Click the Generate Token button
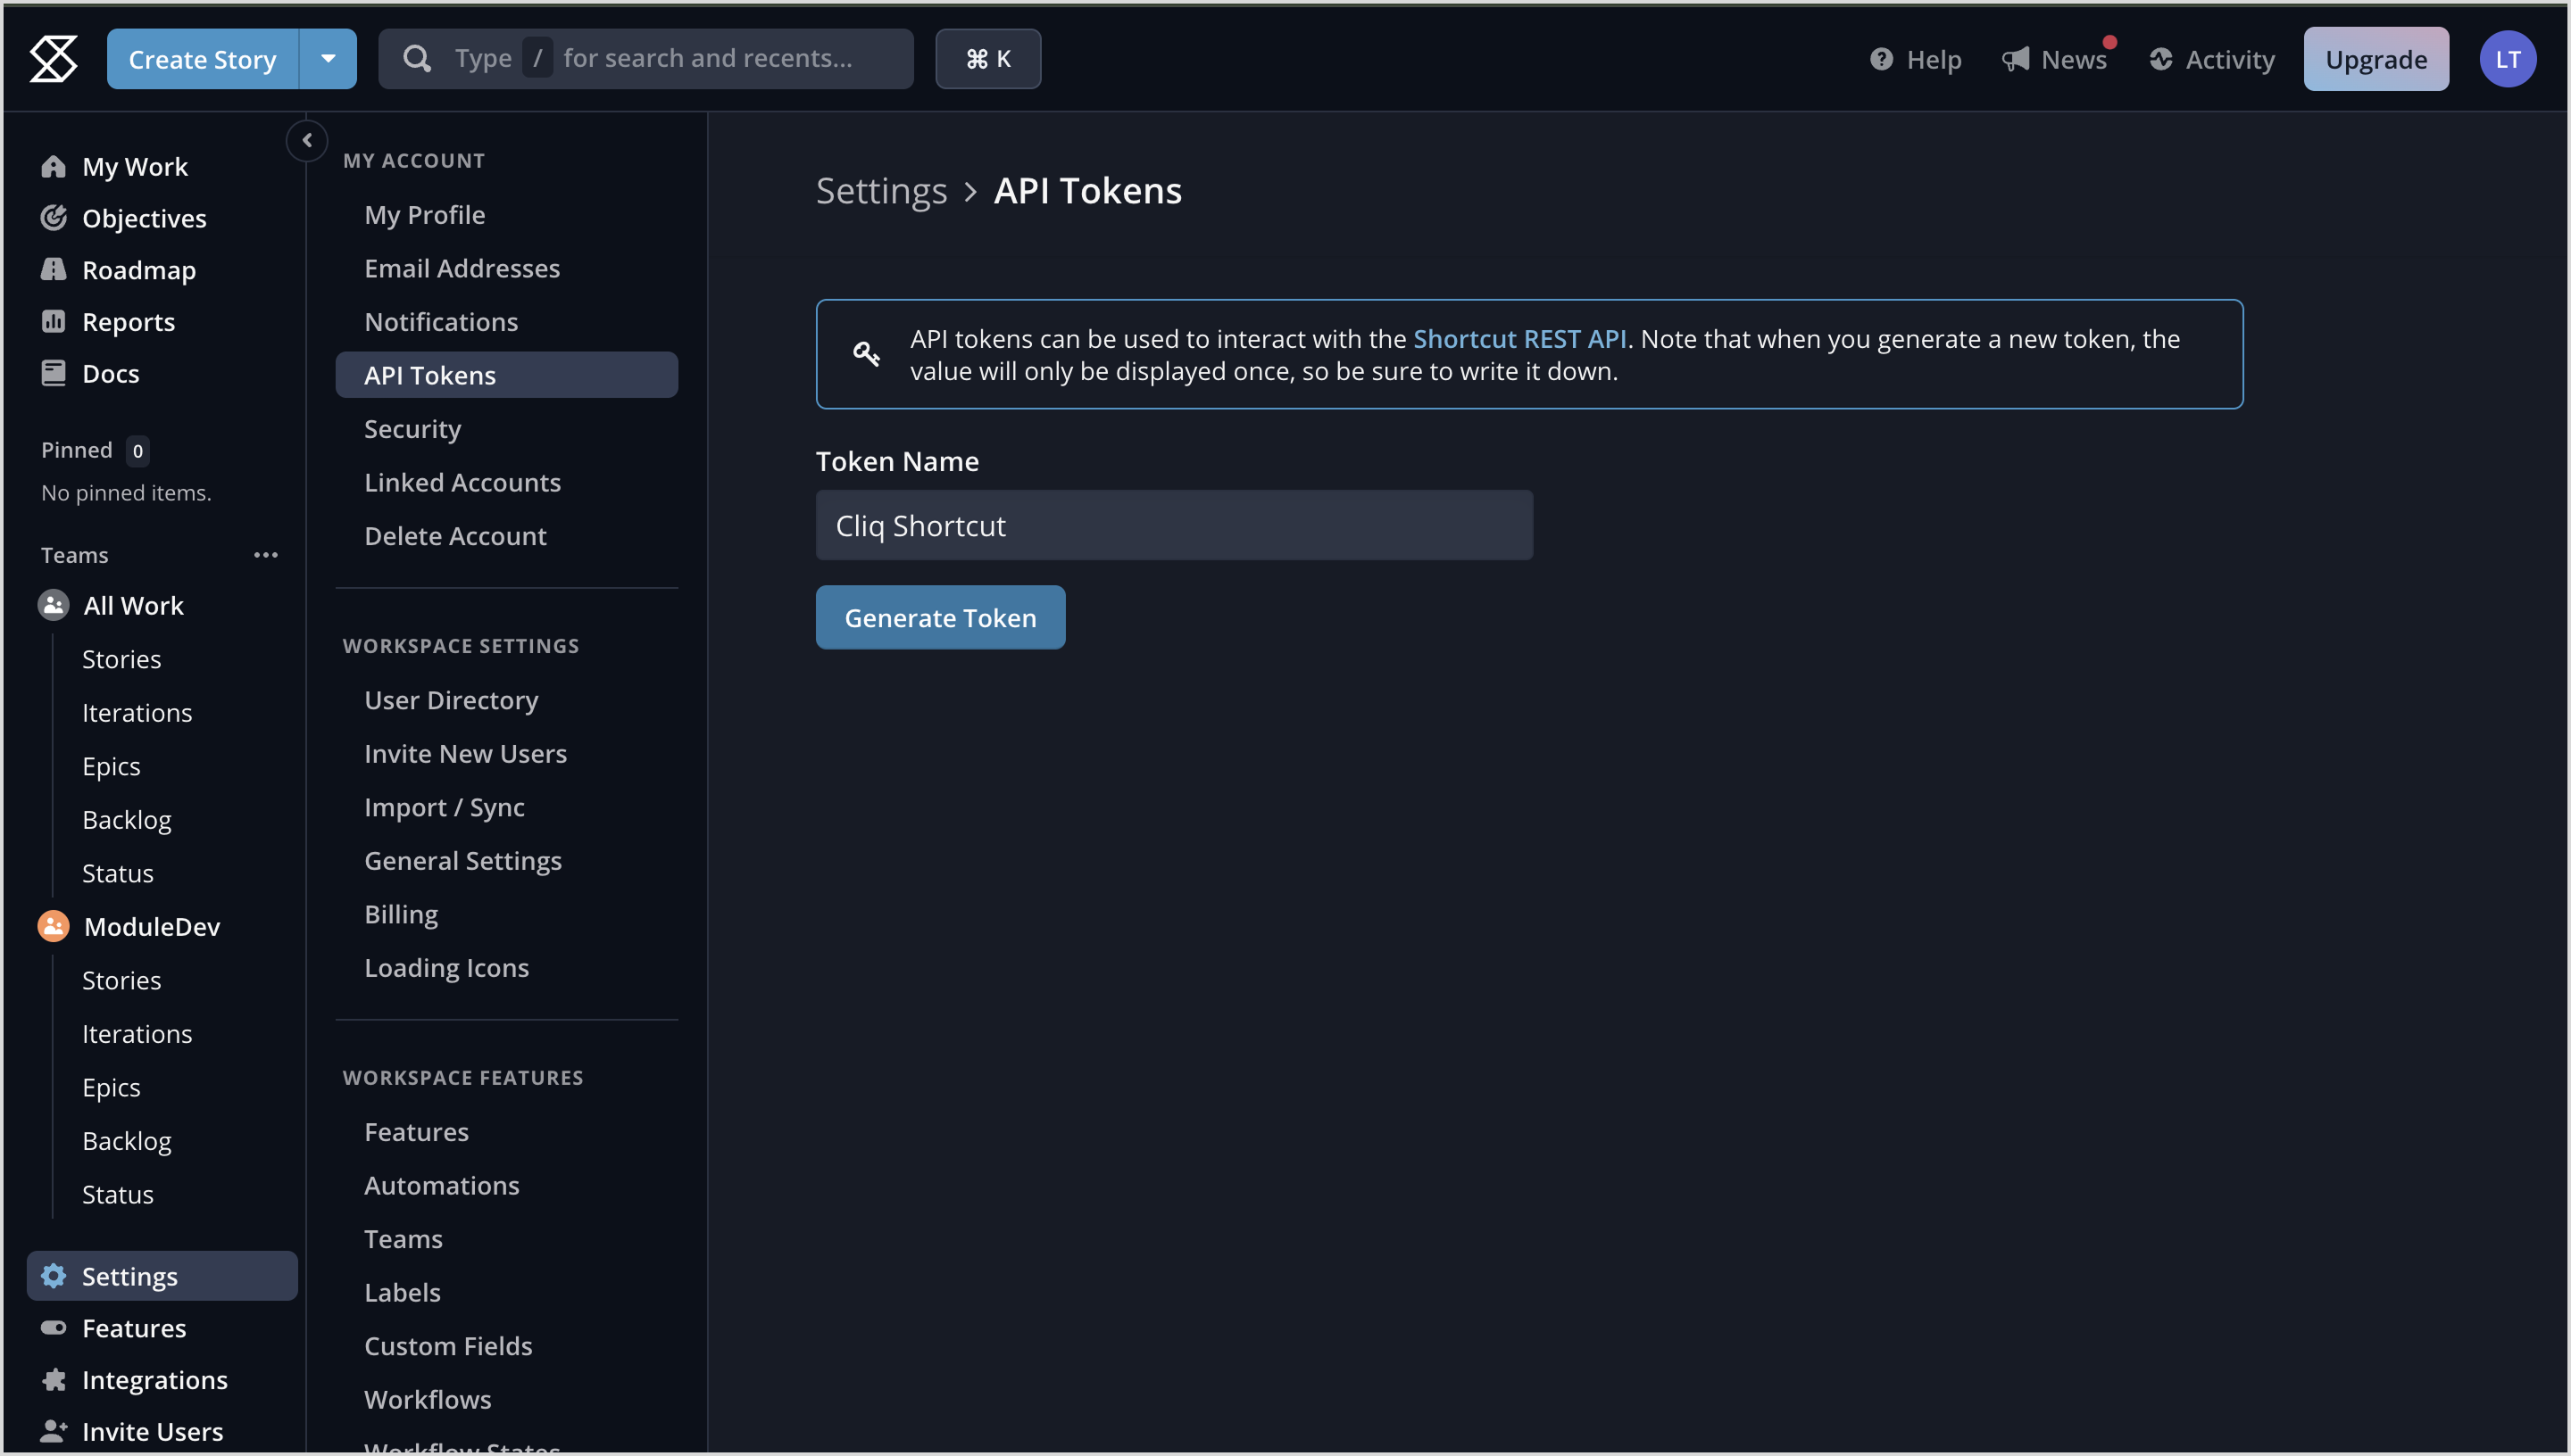 coord(939,617)
